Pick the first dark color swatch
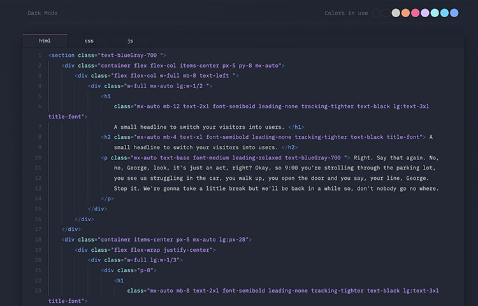Image resolution: width=478 pixels, height=306 pixels. (x=376, y=13)
